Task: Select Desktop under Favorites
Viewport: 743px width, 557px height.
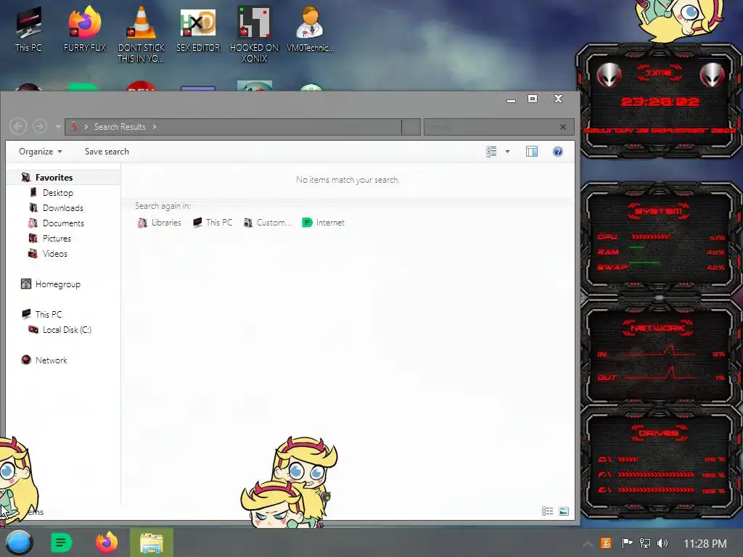Action: pos(58,193)
